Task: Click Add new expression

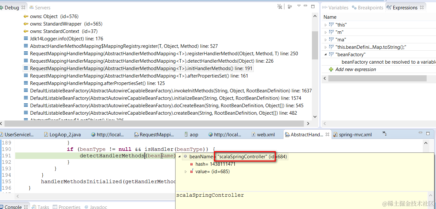Action: pos(356,69)
